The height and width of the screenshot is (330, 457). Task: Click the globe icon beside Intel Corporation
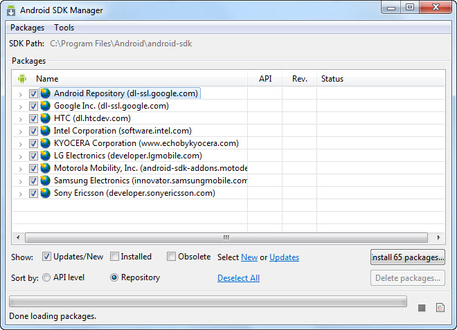(x=45, y=131)
